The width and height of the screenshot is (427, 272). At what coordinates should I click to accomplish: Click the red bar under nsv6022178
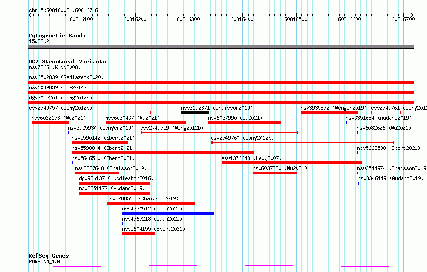50,123
